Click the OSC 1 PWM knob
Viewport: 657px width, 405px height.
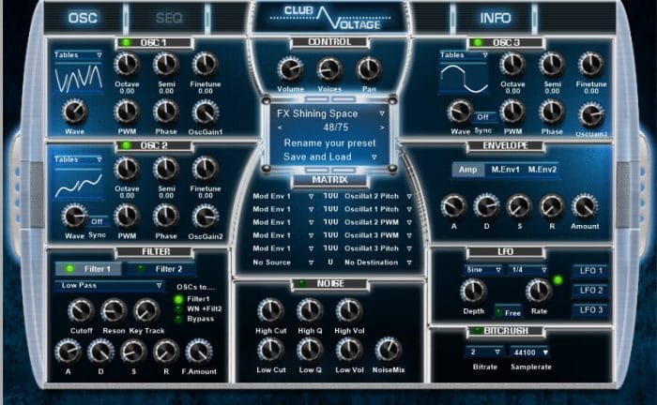pyautogui.click(x=127, y=112)
